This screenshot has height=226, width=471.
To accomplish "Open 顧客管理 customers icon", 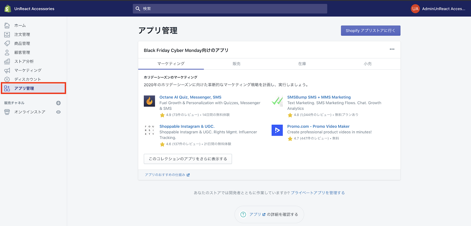I will (x=7, y=52).
